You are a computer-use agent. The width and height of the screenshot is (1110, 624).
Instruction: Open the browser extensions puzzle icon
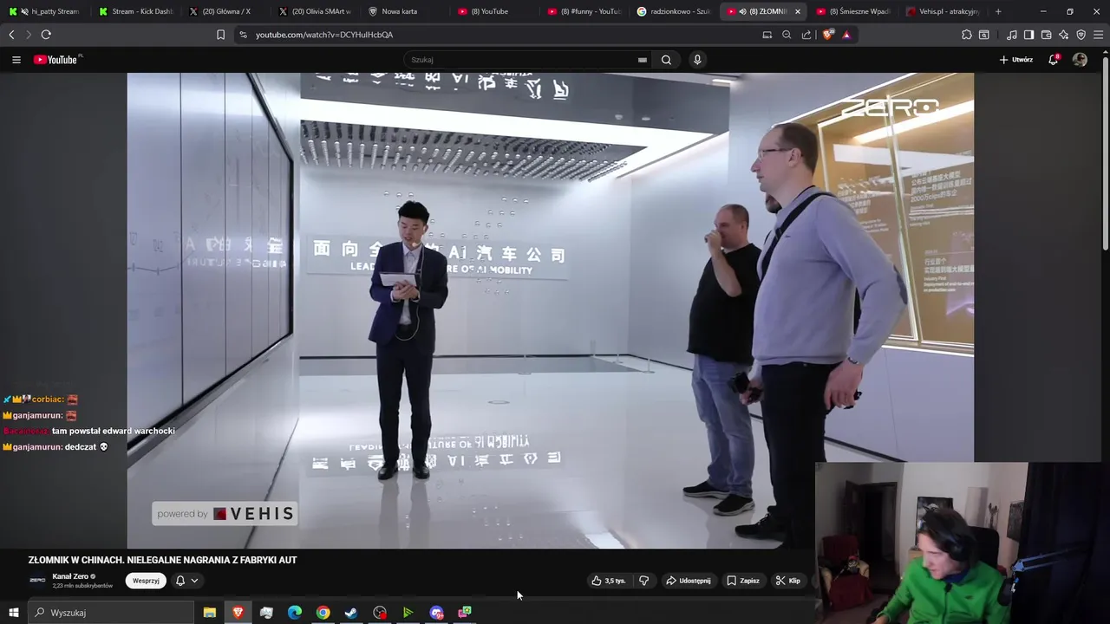click(967, 35)
